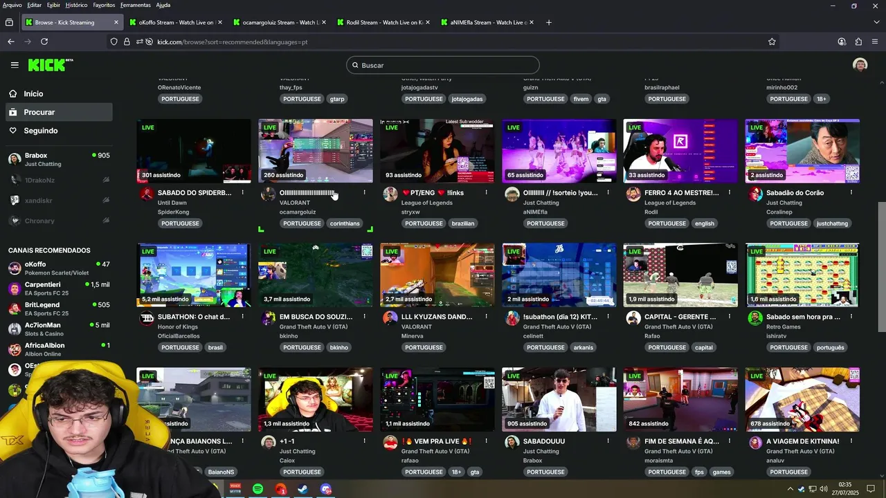This screenshot has height=498, width=886.
Task: Open BritLegend recommended channel in sidebar
Action: [59, 308]
